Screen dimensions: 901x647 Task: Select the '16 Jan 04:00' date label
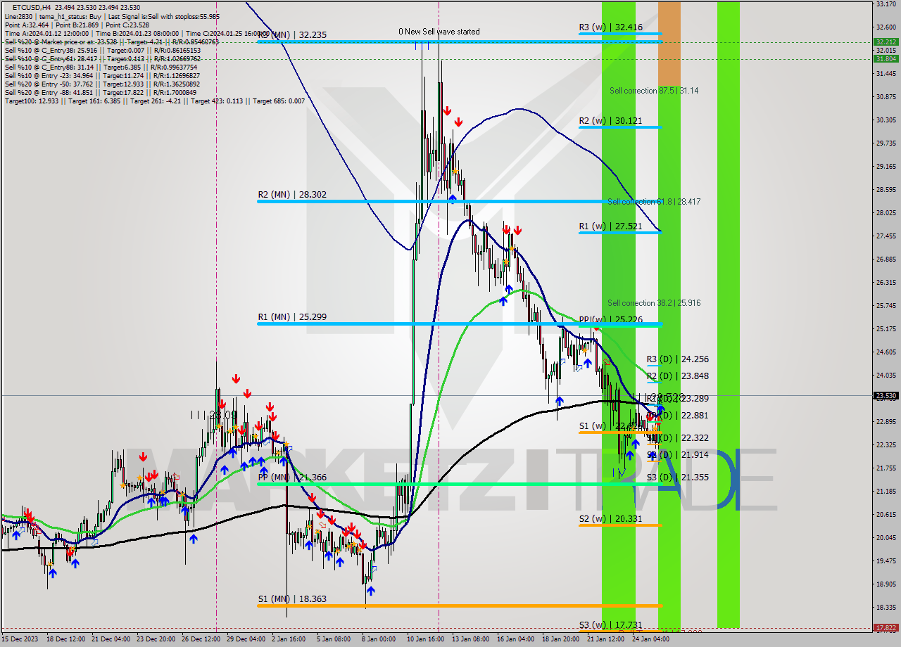515,639
